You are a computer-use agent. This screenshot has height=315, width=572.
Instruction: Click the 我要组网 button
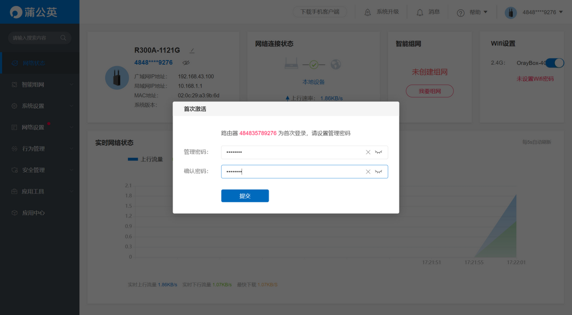pos(429,91)
